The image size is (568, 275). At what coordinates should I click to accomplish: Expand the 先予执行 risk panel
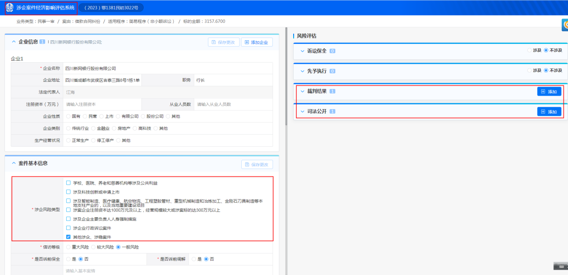pyautogui.click(x=302, y=71)
